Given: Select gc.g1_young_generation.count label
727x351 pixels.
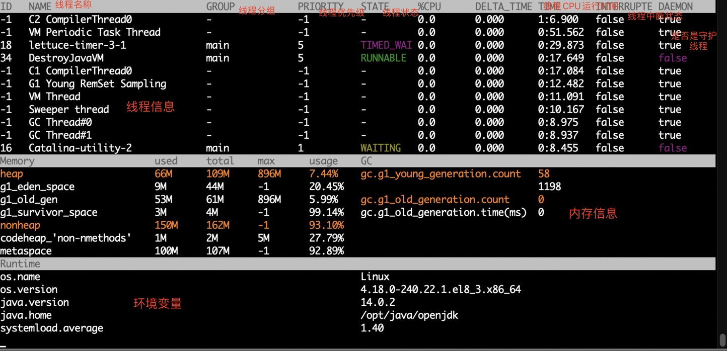Looking at the screenshot, I should click(x=441, y=174).
